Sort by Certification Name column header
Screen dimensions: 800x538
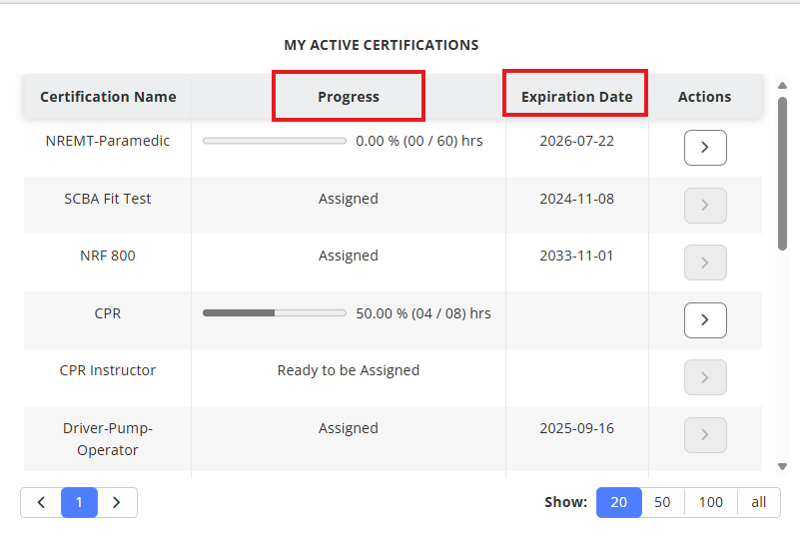pyautogui.click(x=108, y=97)
